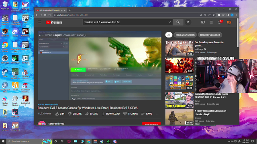The height and width of the screenshot is (144, 257).
Task: Open Windows Start menu
Action: (x=3, y=141)
